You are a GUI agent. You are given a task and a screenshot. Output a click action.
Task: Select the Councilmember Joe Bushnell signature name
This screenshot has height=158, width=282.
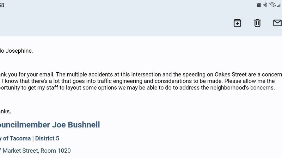pos(50,125)
